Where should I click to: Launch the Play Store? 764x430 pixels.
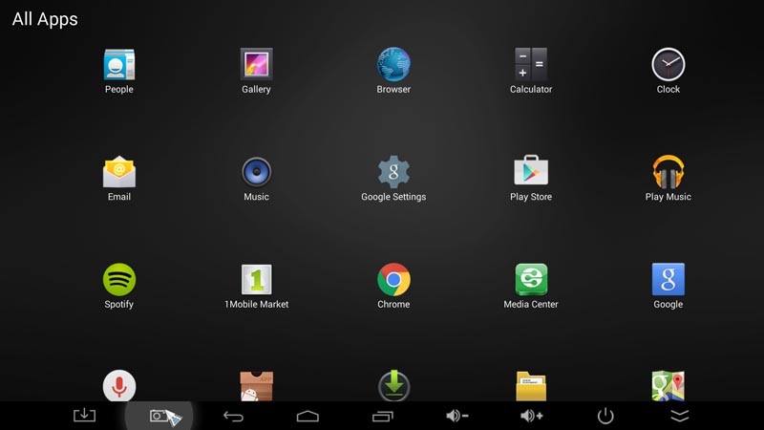(531, 170)
